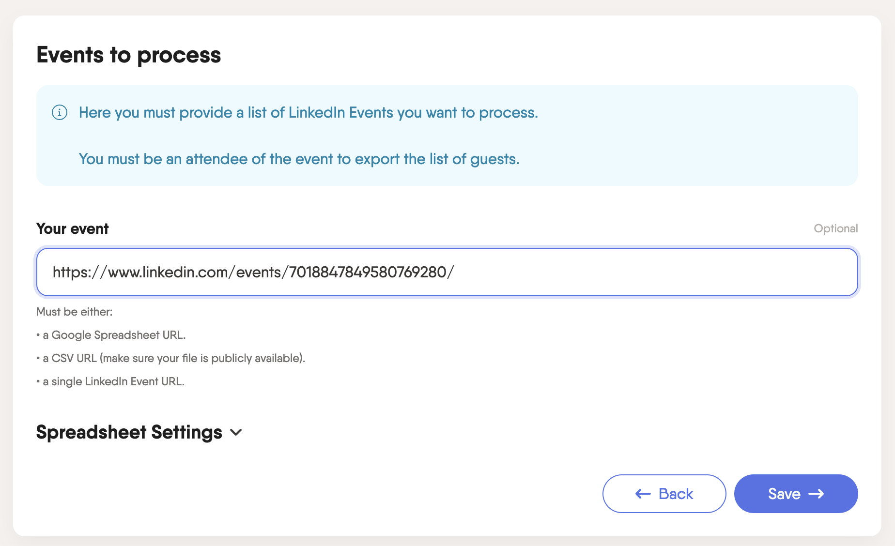
Task: Click the Save button
Action: pos(796,494)
